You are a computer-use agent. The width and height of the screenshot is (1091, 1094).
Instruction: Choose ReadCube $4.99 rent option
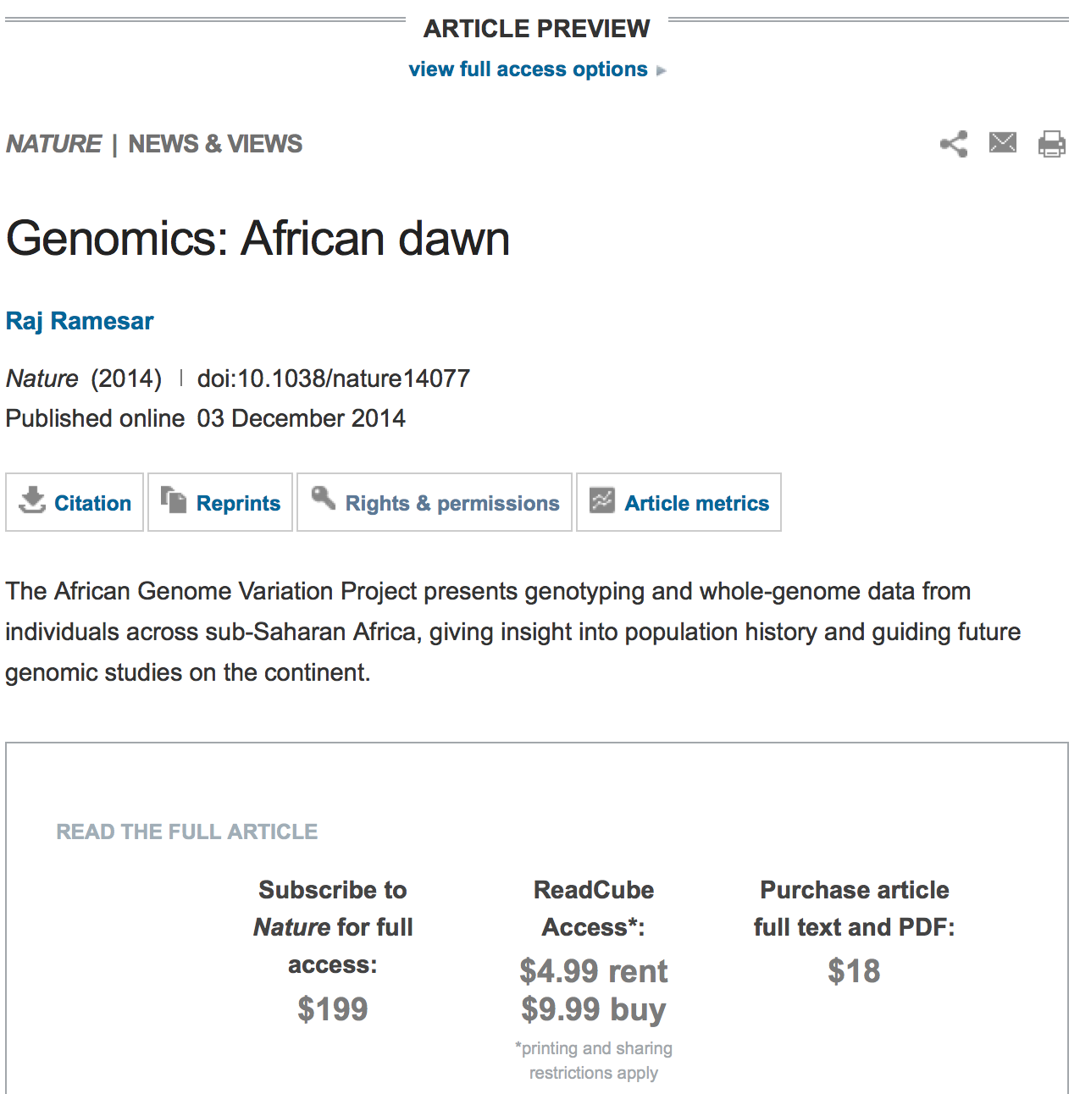[x=594, y=971]
